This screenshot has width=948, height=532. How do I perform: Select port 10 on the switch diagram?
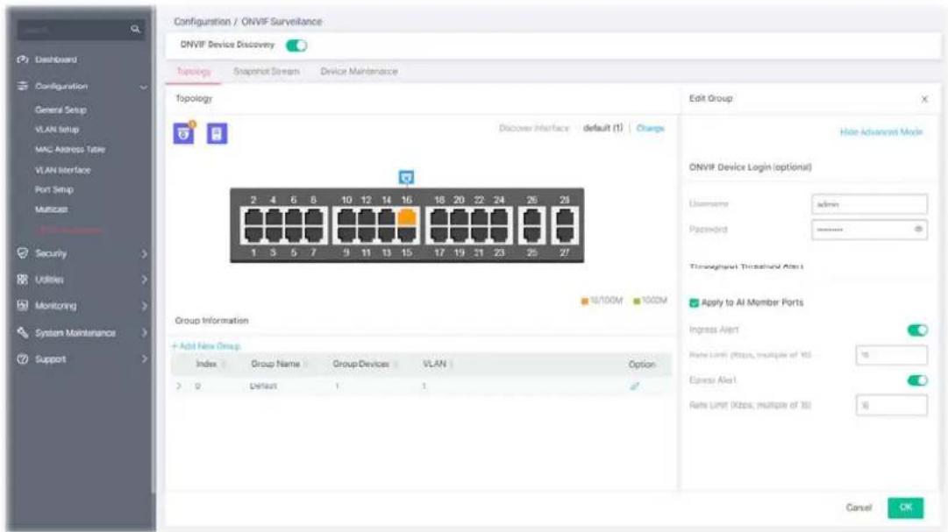(x=346, y=217)
